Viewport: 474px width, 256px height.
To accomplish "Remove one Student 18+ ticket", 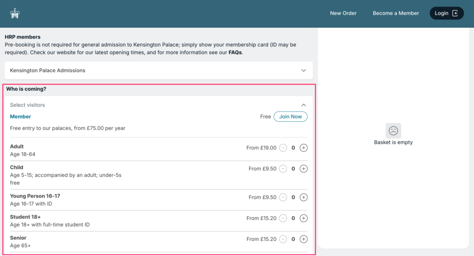I will (x=283, y=218).
